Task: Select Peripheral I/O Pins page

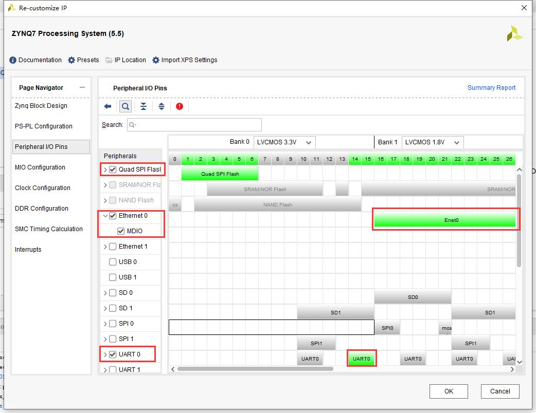Action: [51, 147]
